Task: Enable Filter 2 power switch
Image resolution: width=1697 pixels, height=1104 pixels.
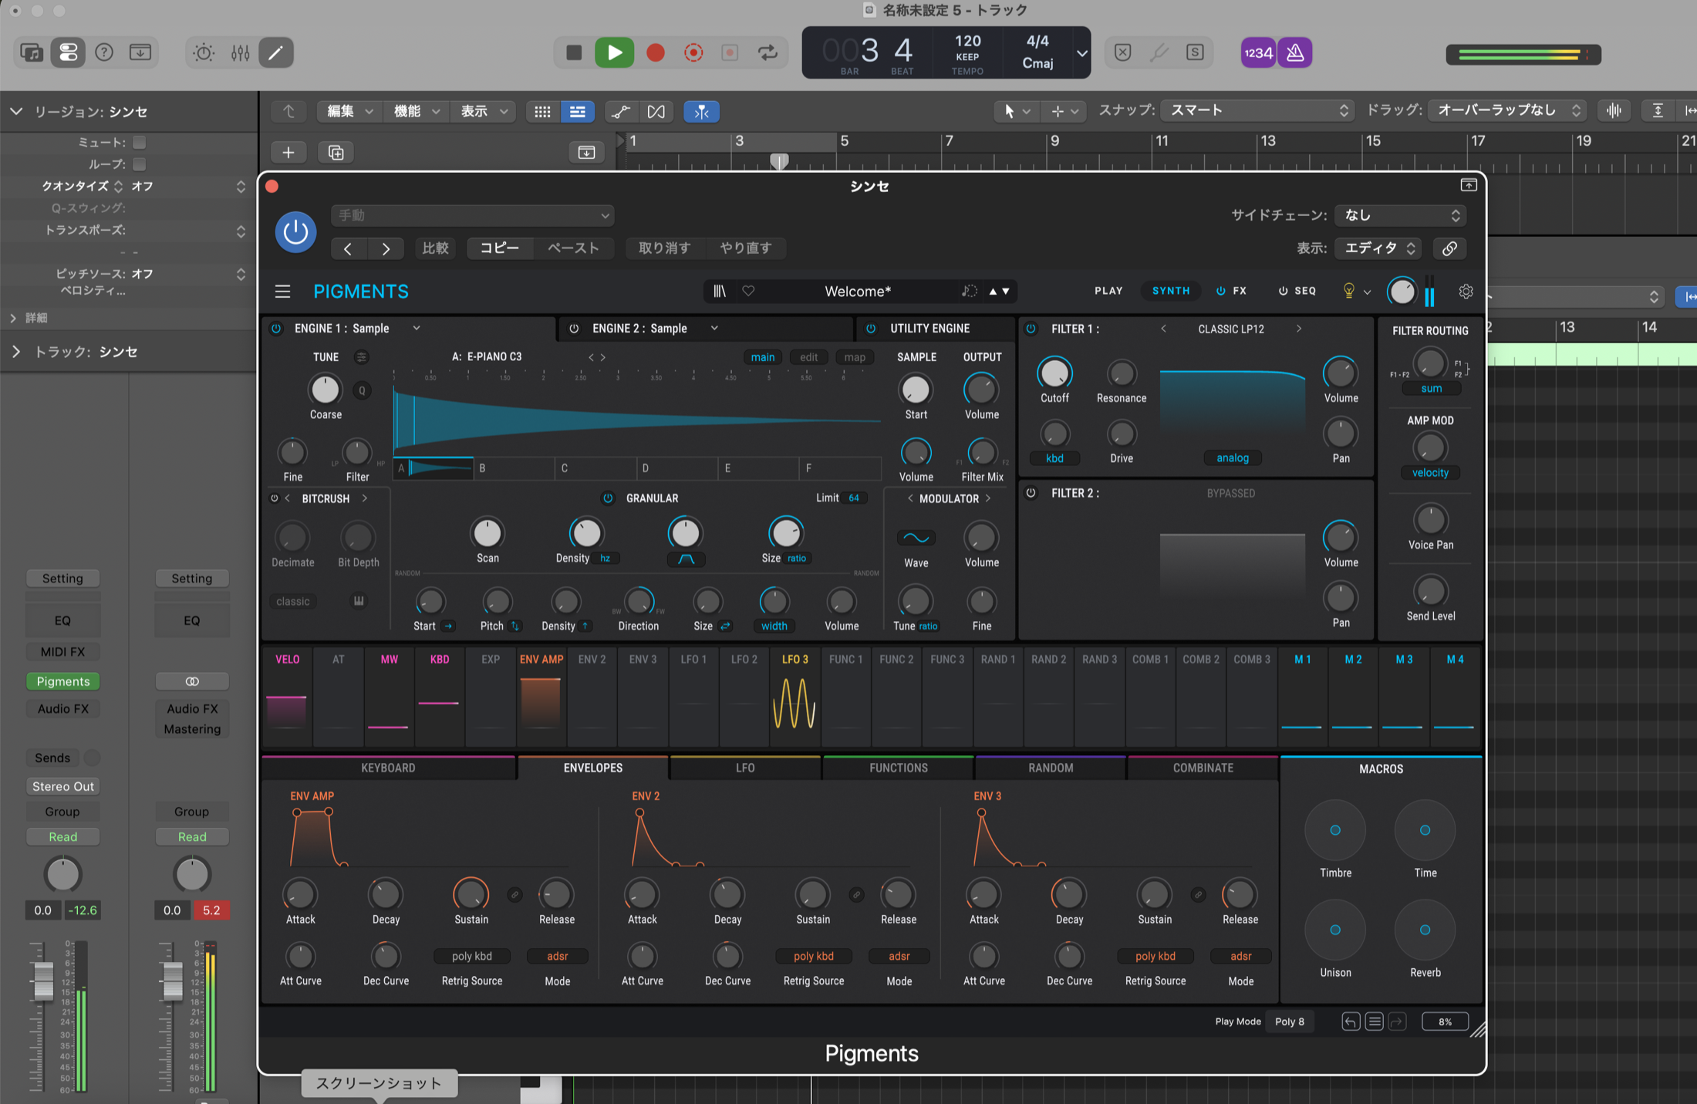Action: pyautogui.click(x=1031, y=493)
